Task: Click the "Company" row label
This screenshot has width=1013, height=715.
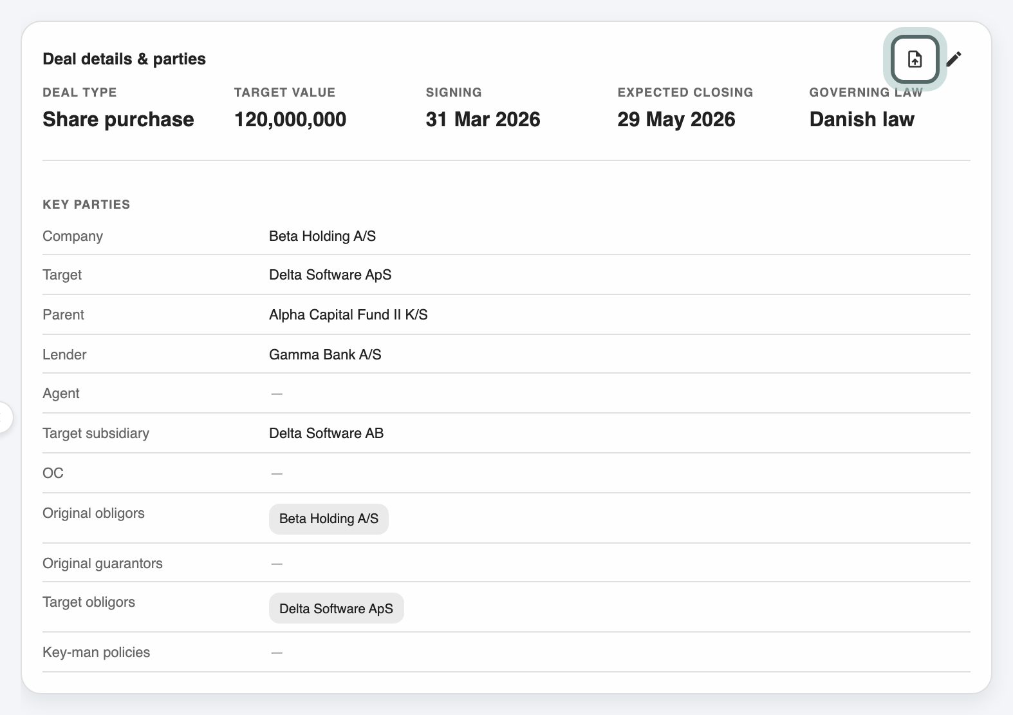Action: point(73,236)
